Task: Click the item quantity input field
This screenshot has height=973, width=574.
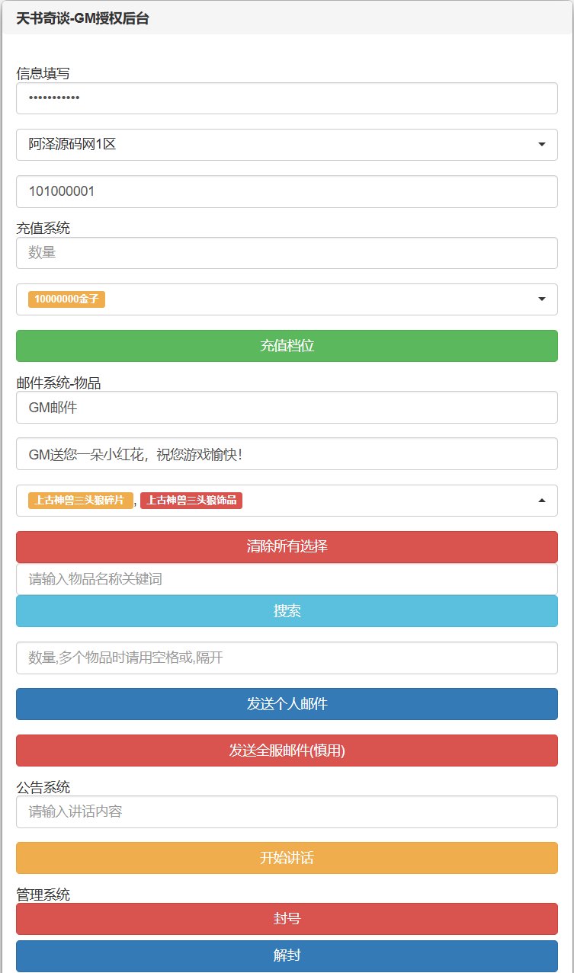Action: [x=287, y=658]
